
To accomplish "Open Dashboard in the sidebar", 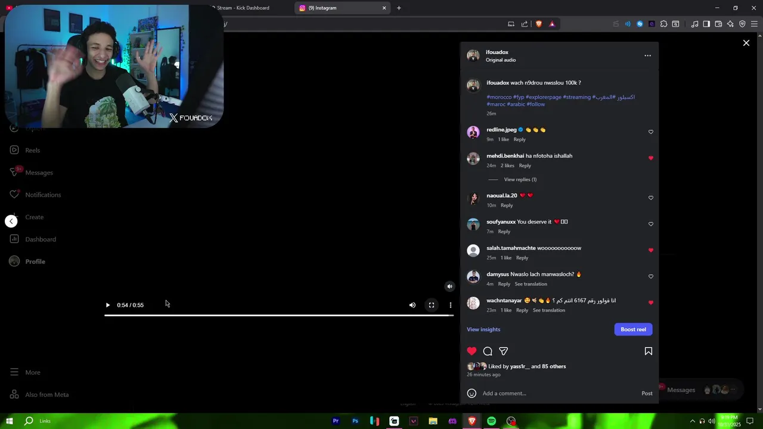I will click(33, 240).
